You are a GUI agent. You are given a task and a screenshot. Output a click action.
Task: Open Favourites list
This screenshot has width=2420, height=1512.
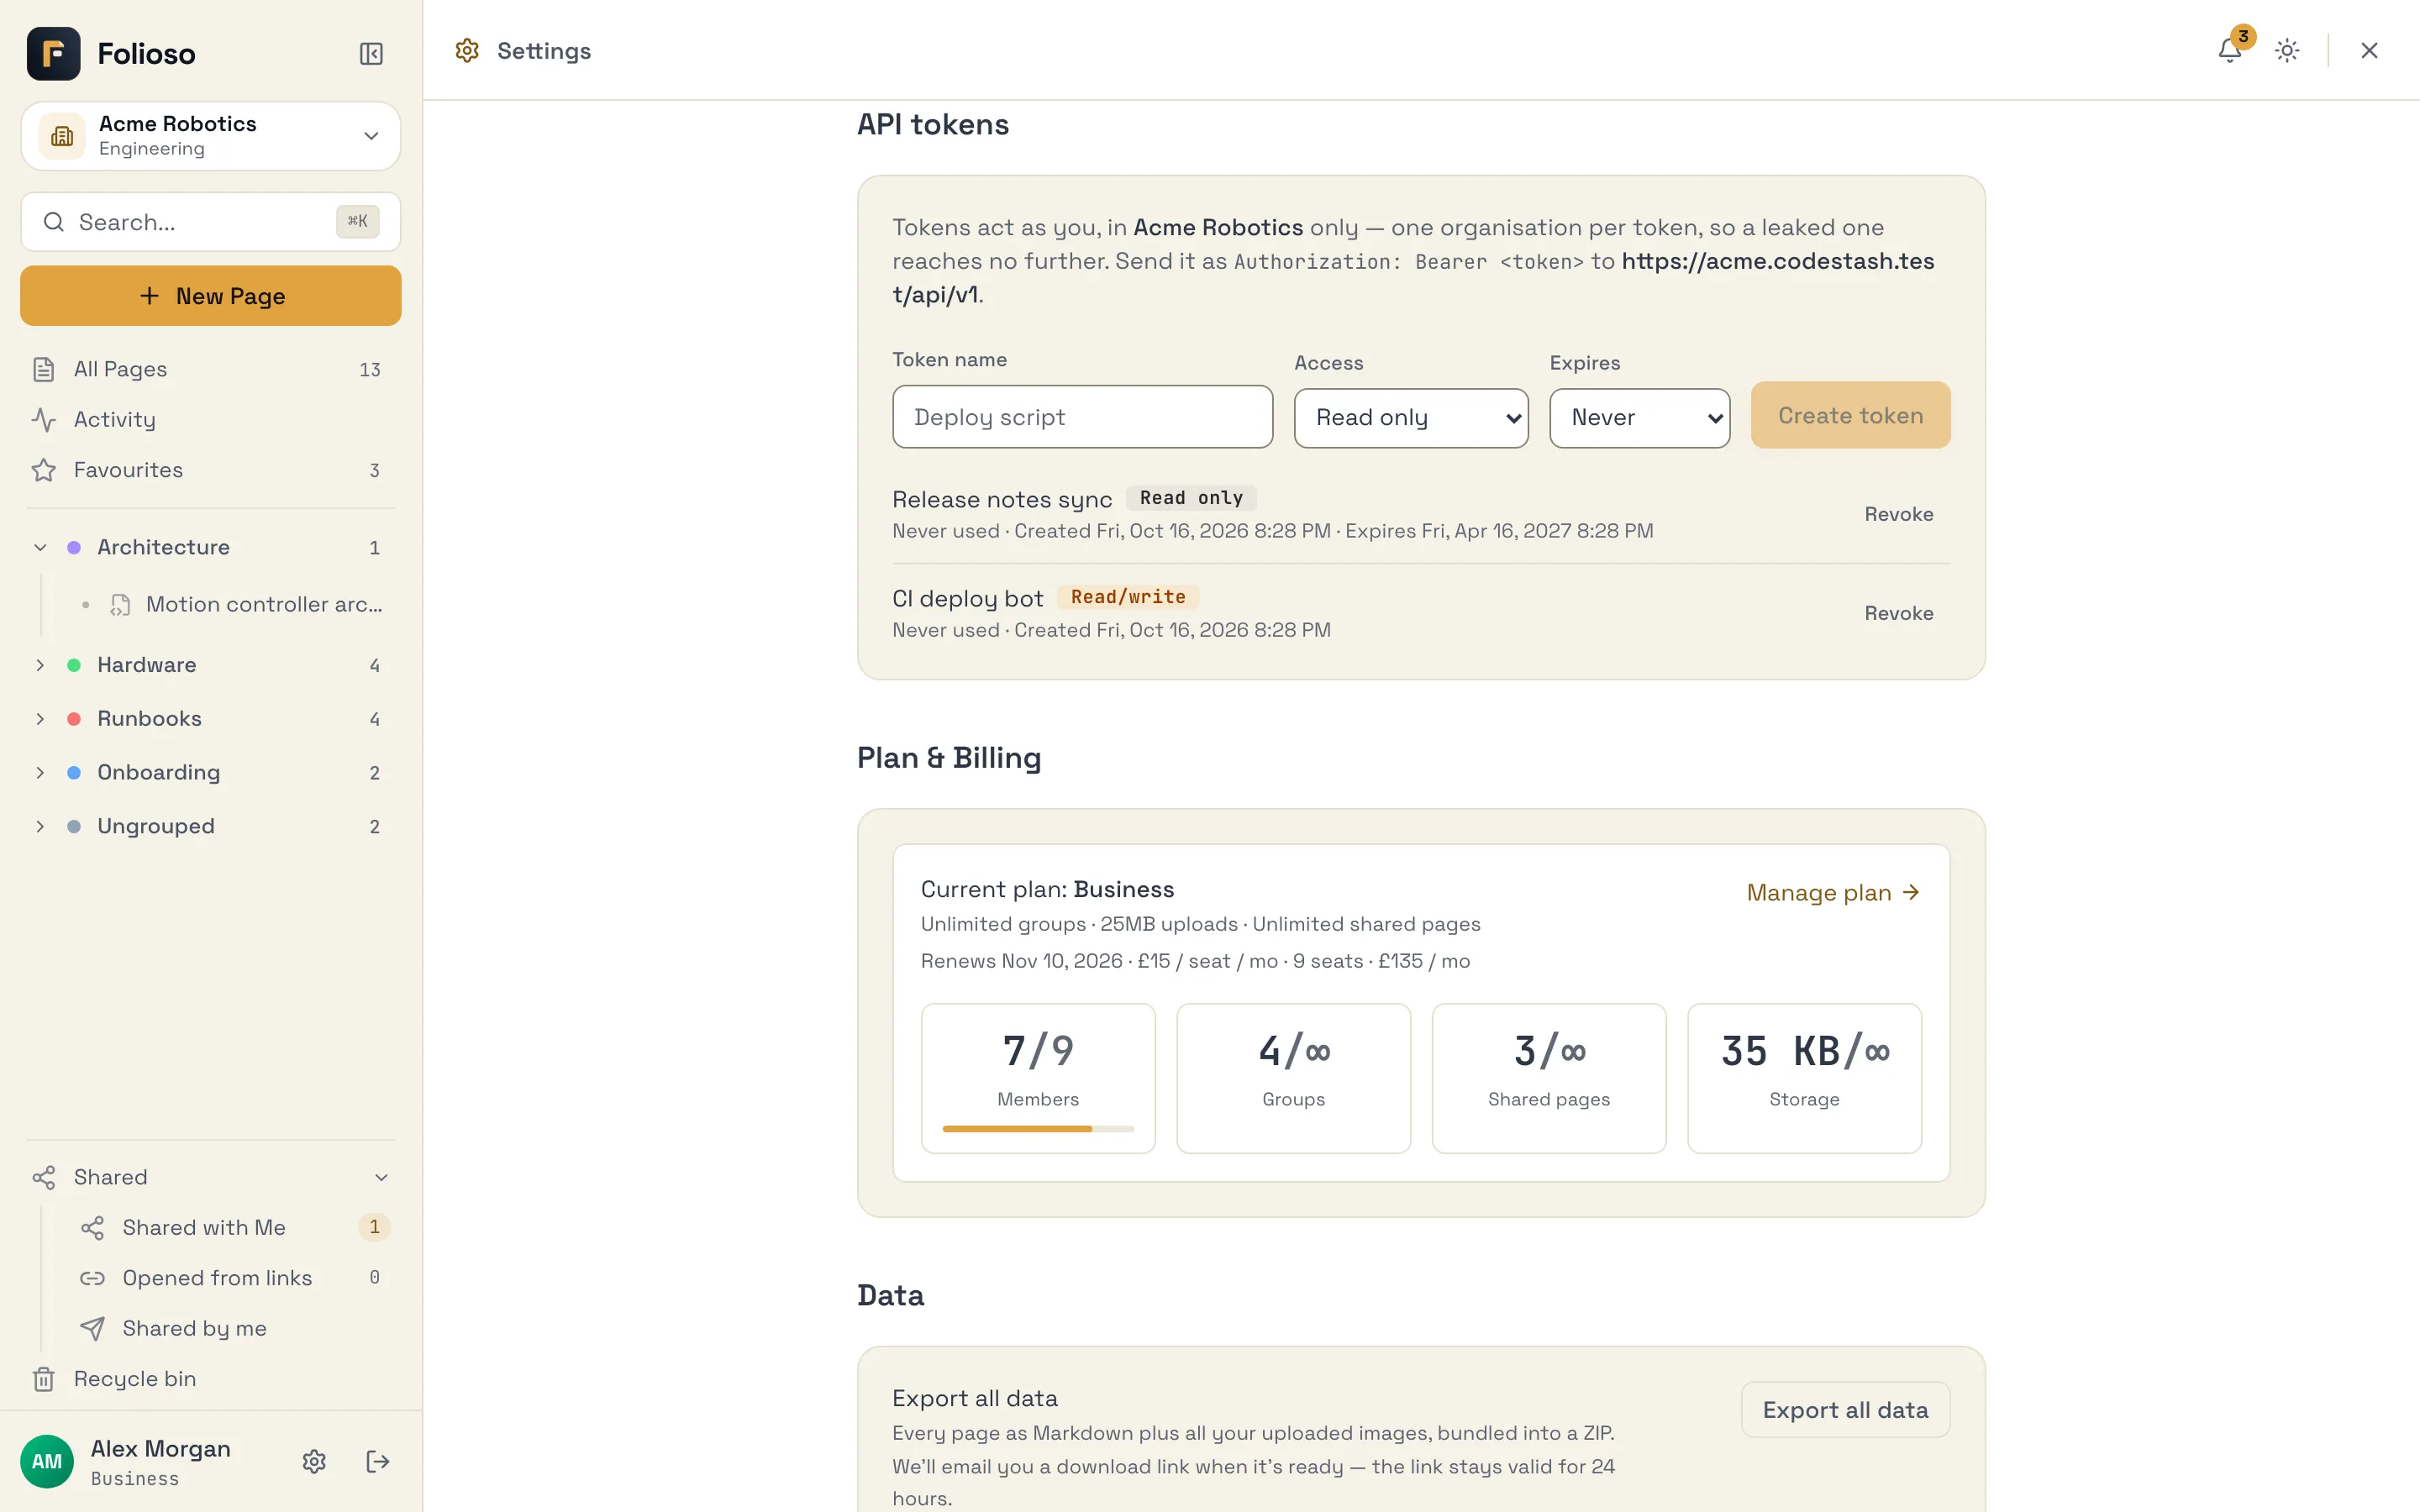click(210, 470)
